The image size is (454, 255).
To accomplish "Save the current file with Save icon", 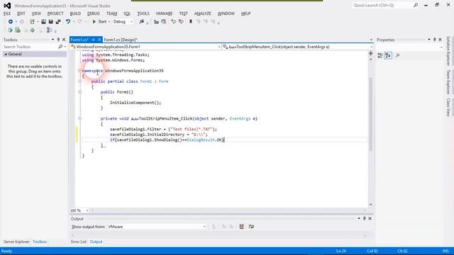I will click(x=50, y=22).
